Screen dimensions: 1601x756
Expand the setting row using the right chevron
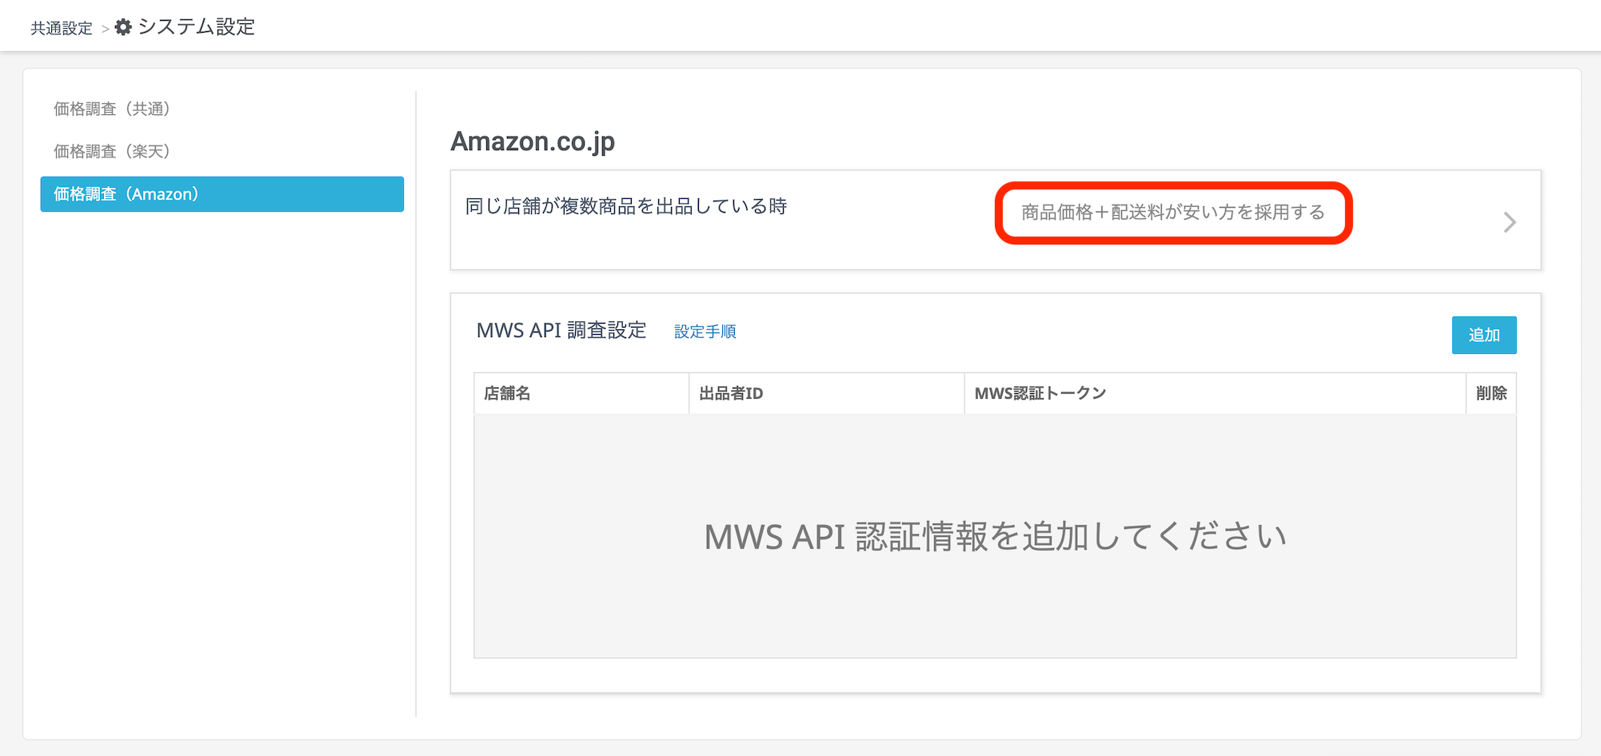coord(1509,222)
